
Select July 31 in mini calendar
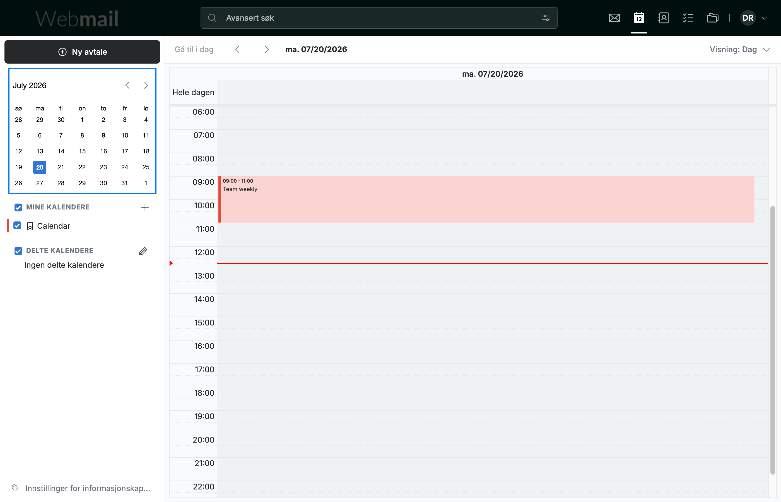coord(124,183)
